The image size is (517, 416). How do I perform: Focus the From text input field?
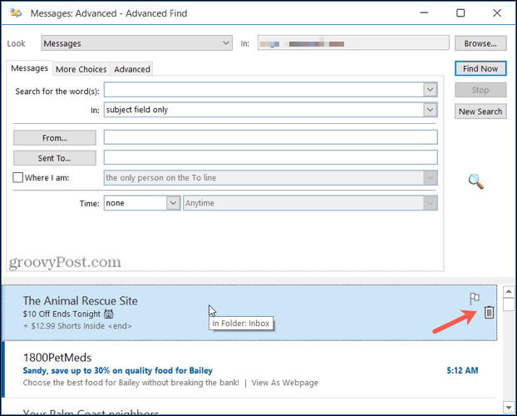point(271,137)
